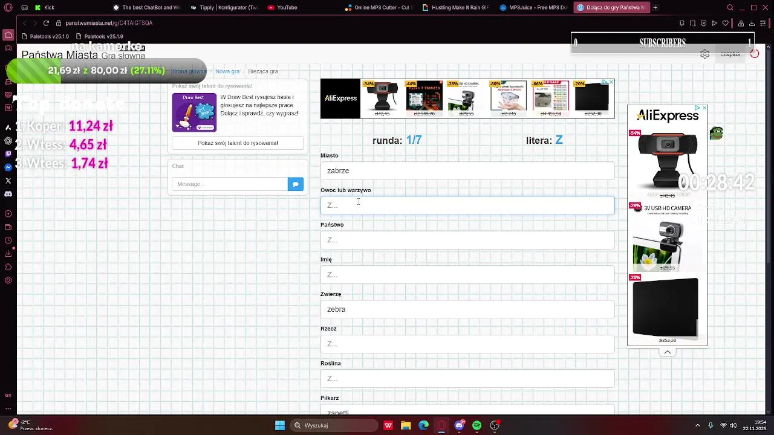Screen dimensions: 774x435
Task: Switch to Online MP3 Cutter tab
Action: (379, 7)
